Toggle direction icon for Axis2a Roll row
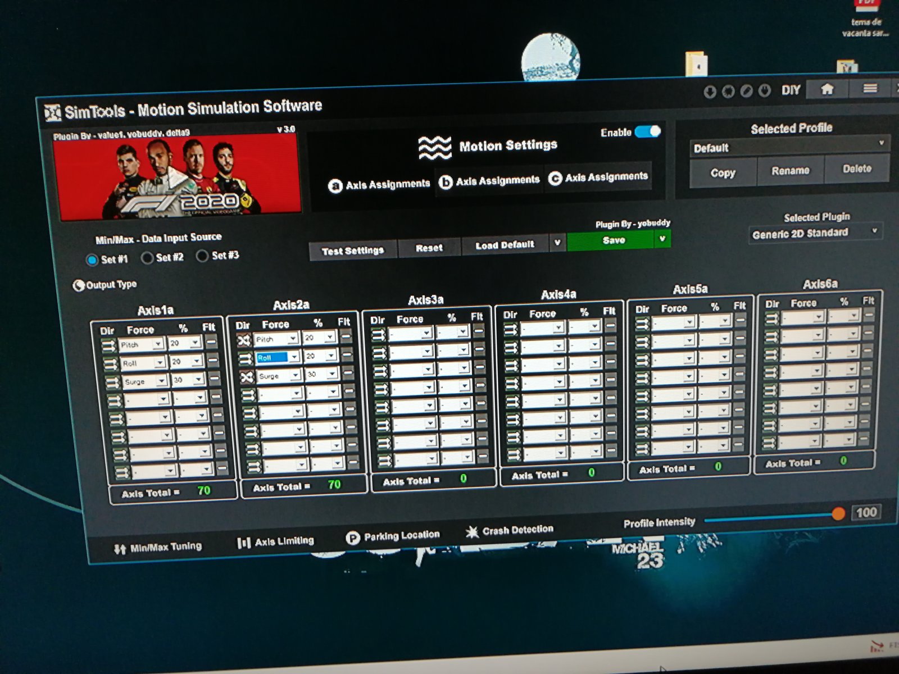This screenshot has height=674, width=899. coord(246,358)
